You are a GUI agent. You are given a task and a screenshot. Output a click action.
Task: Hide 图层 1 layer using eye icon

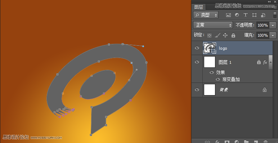[197, 62]
